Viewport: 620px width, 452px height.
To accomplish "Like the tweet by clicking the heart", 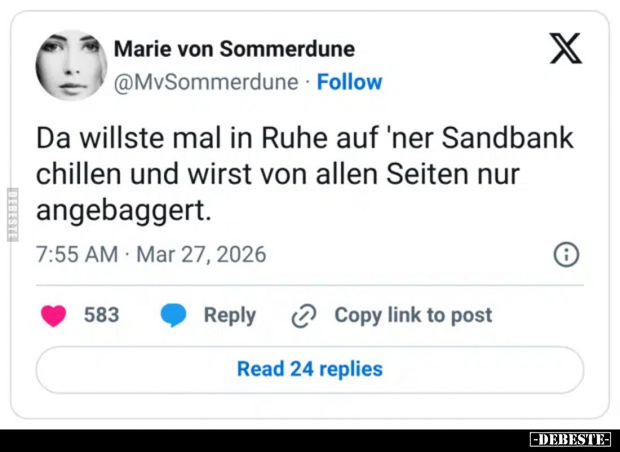I will tap(54, 315).
